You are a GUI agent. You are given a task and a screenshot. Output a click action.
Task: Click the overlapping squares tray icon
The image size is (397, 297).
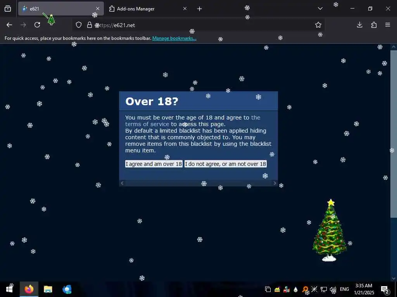(x=268, y=289)
